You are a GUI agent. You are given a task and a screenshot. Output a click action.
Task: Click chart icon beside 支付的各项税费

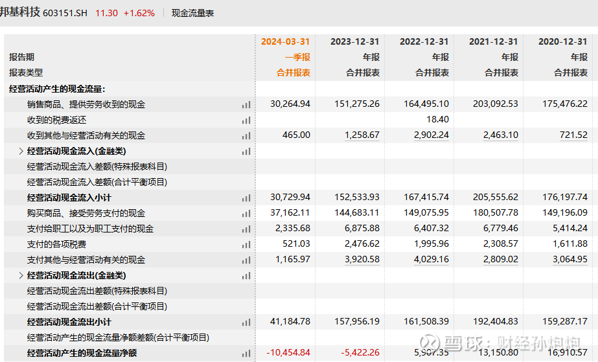click(246, 244)
